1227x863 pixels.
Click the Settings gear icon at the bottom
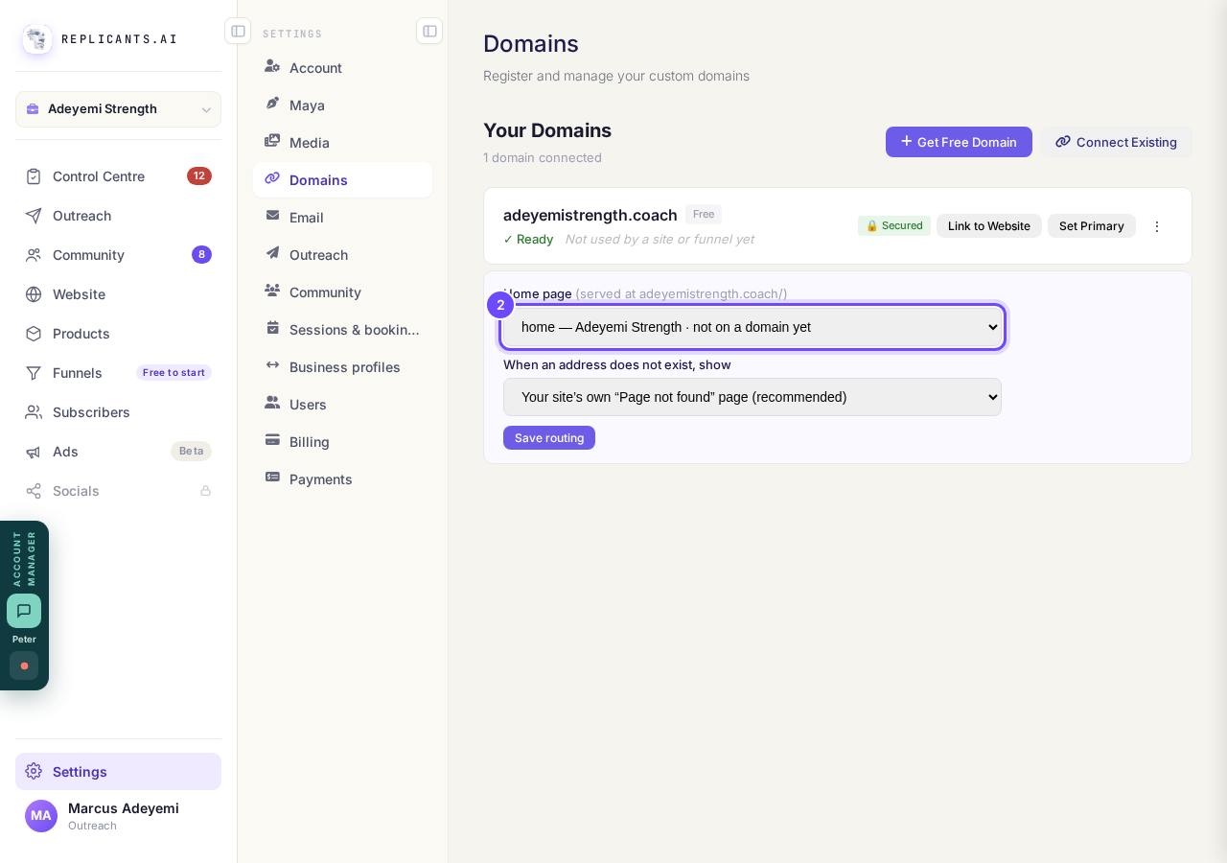coord(34,771)
